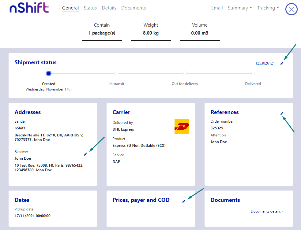Image resolution: width=301 pixels, height=230 pixels.
Task: Edit the receiver address with the pencil icon
Action: (x=85, y=154)
